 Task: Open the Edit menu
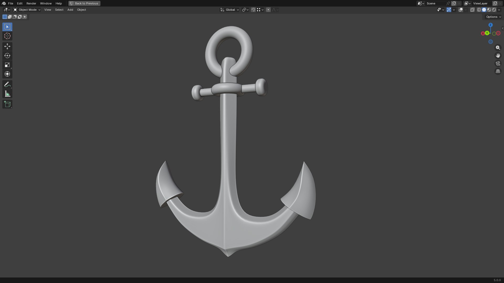(x=20, y=3)
